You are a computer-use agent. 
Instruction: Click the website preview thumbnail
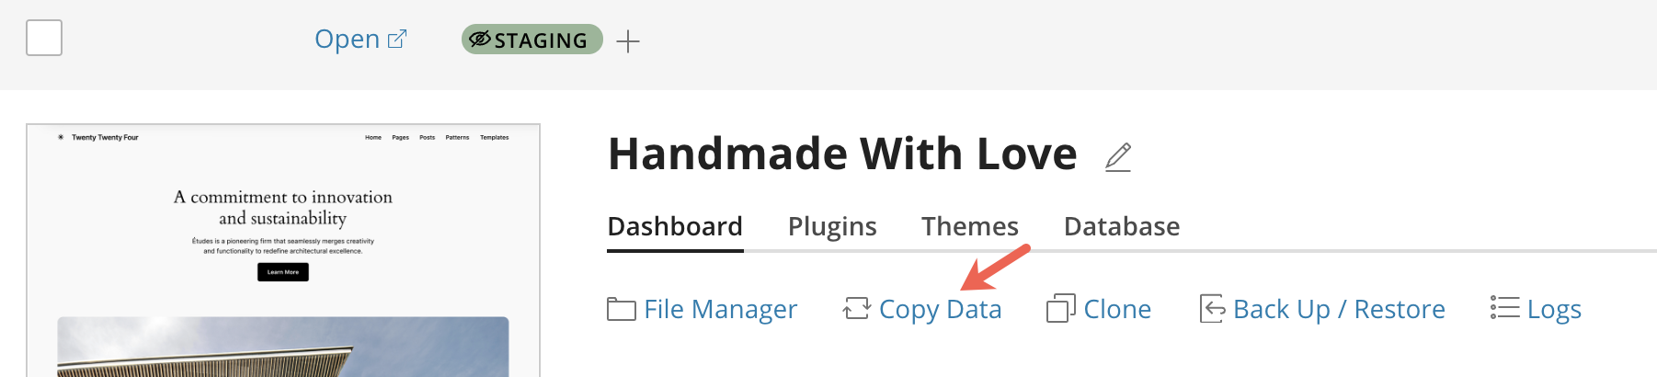(283, 250)
